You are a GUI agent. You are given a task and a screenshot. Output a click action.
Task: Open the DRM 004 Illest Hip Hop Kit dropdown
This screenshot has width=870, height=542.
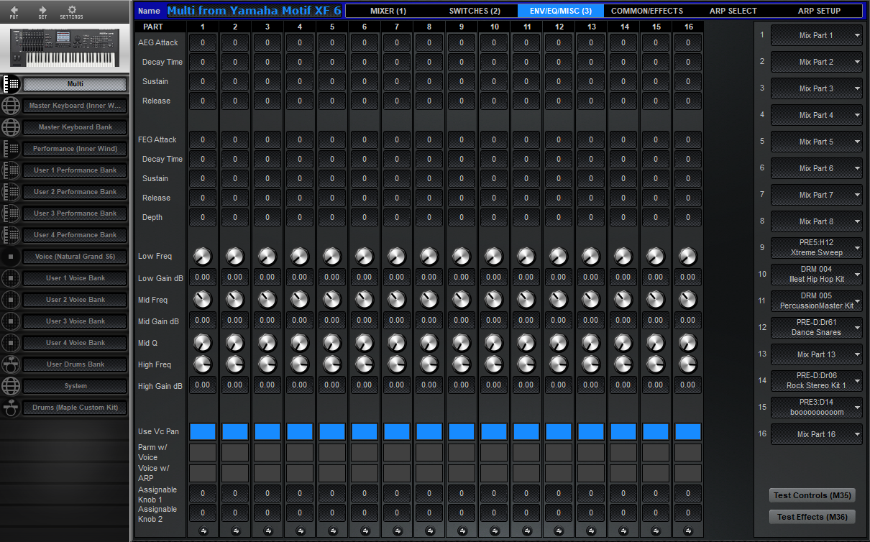click(816, 274)
